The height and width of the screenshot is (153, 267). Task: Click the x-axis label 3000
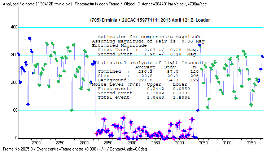179,143
